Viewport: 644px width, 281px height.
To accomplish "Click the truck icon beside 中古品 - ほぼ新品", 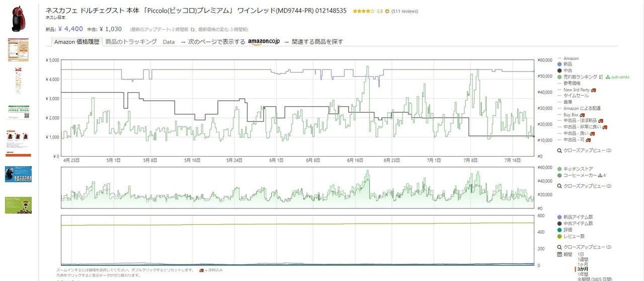I will [601, 120].
